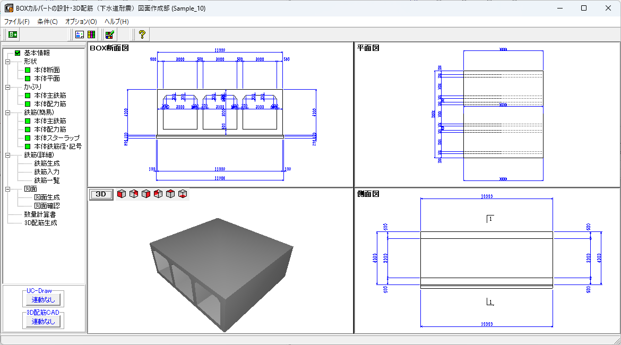Collapse the 図面 tree node
Screen dimensions: 621x345
coord(7,189)
